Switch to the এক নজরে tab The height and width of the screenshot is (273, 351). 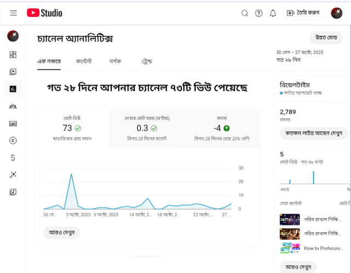point(49,61)
